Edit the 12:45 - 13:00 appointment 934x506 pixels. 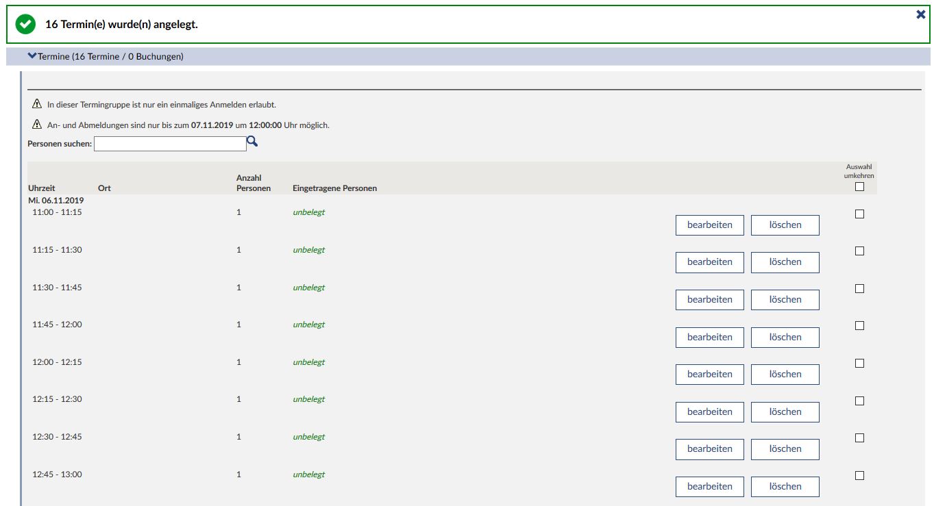[x=709, y=486]
